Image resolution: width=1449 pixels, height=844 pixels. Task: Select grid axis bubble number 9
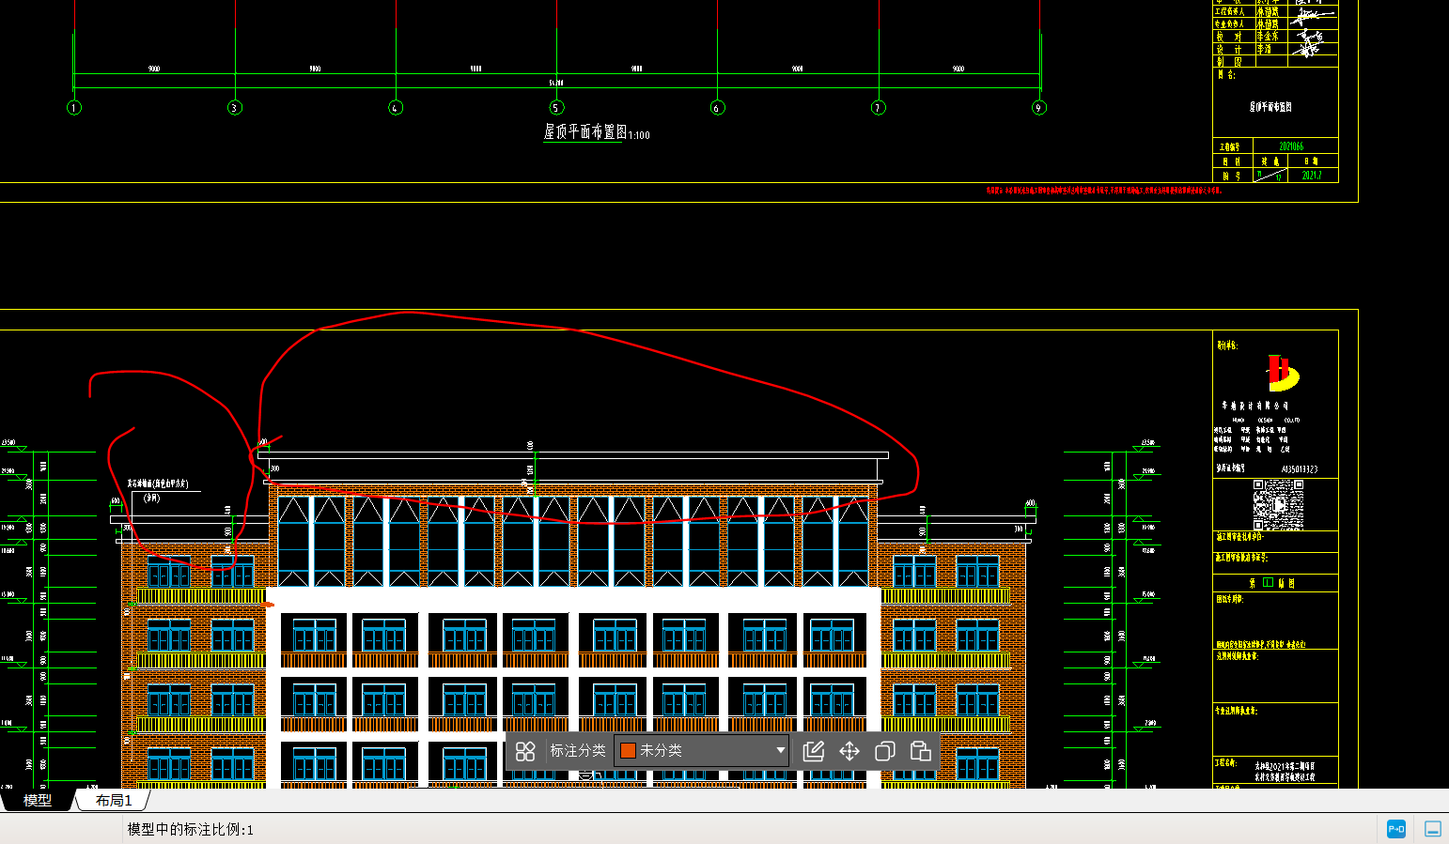pyautogui.click(x=1039, y=107)
